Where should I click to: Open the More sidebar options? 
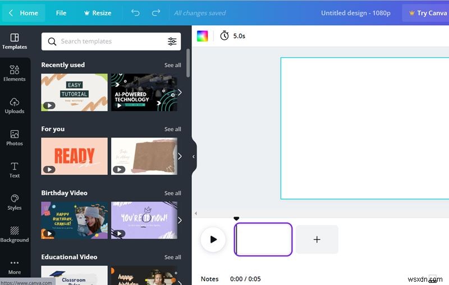click(15, 267)
